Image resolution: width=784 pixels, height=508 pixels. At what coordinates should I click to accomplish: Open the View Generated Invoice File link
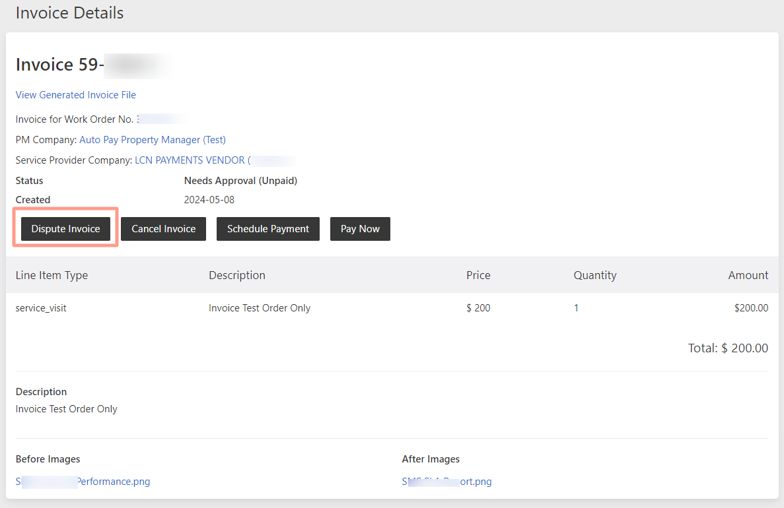pos(75,95)
